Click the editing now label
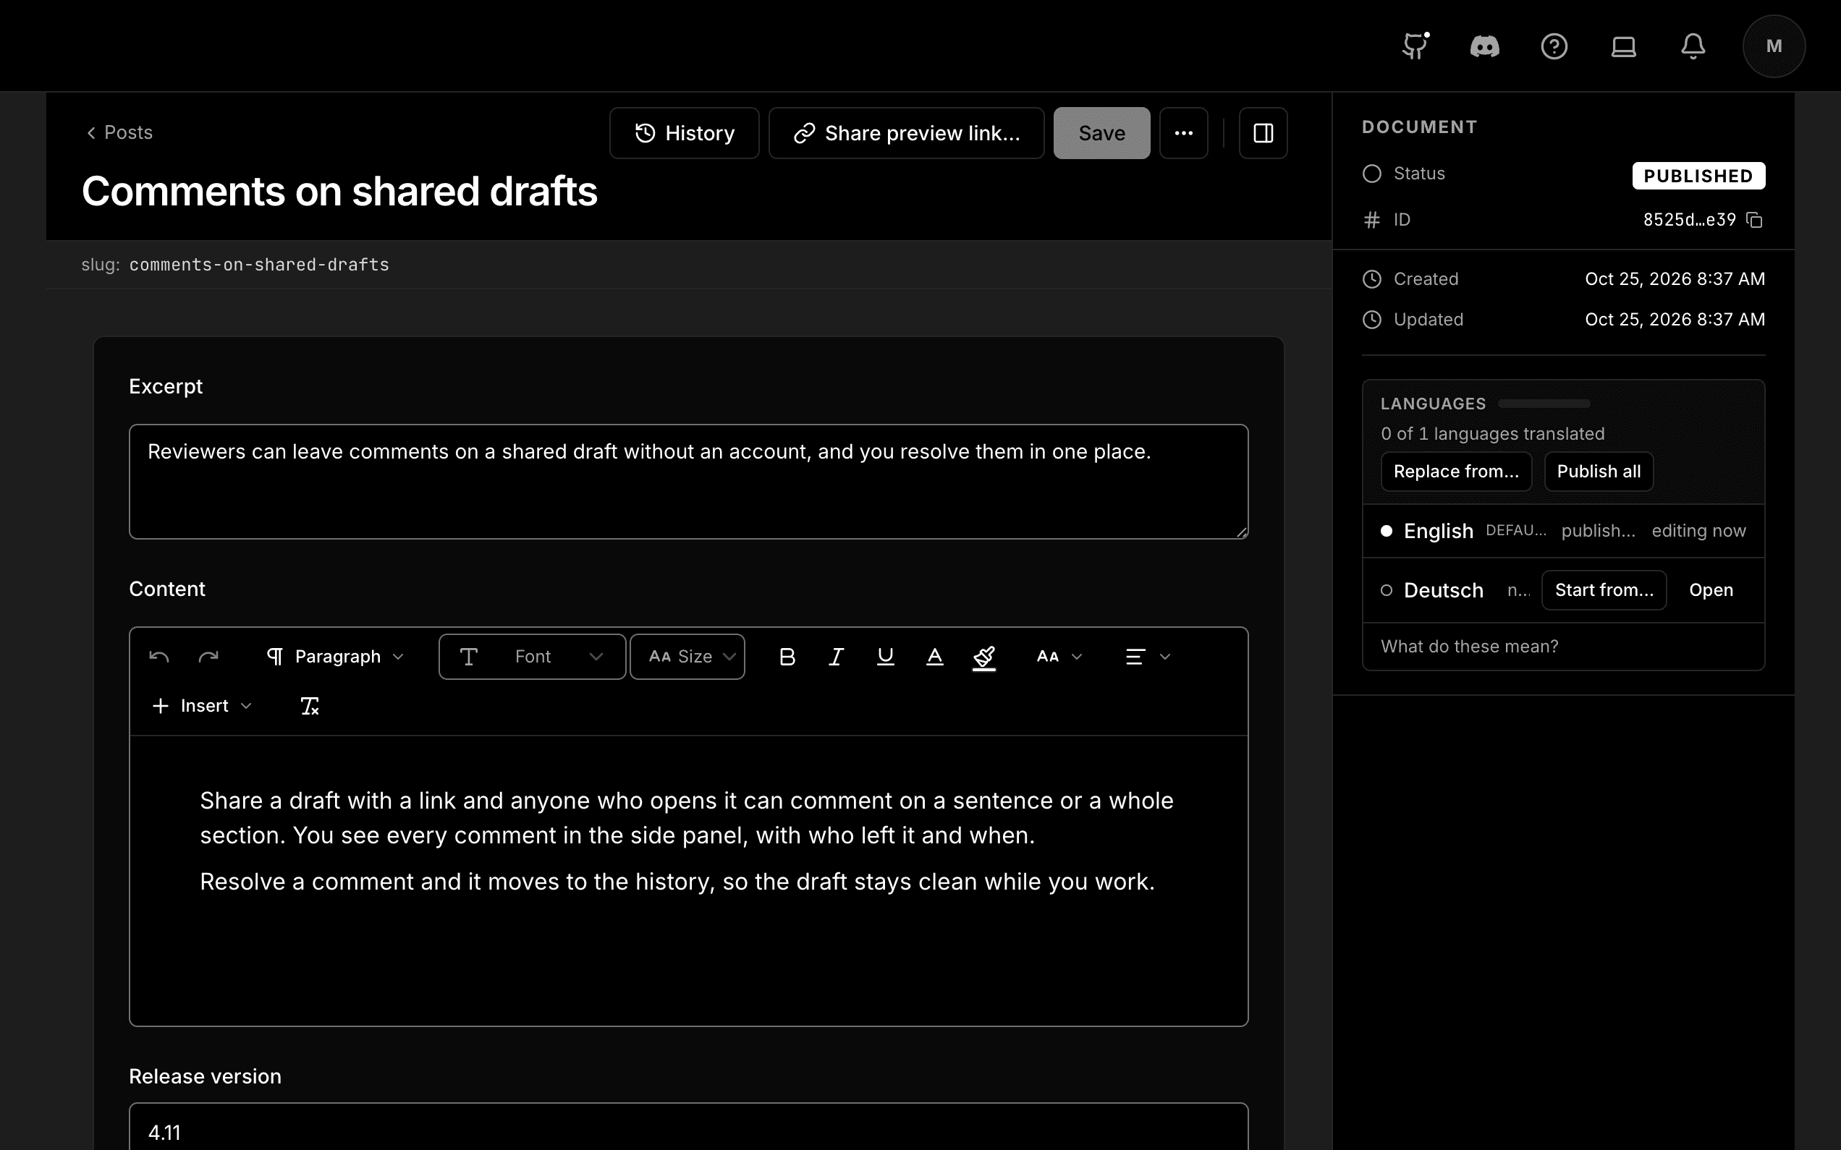Screen dimensions: 1841x1150 (1698, 531)
